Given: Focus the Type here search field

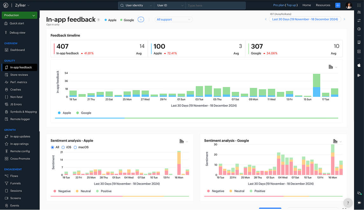Looking at the screenshot, I should pyautogui.click(x=216, y=5).
